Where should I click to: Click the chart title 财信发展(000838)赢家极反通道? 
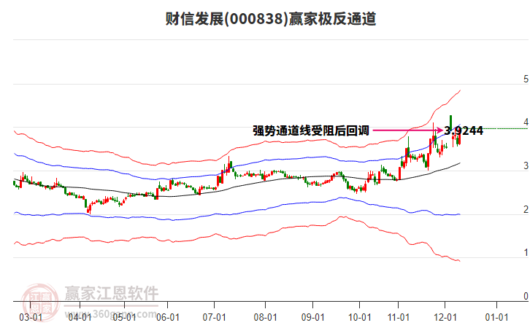coord(271,19)
